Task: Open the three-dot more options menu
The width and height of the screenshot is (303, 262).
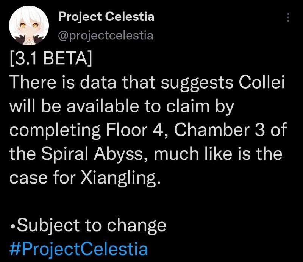Action: [x=288, y=18]
